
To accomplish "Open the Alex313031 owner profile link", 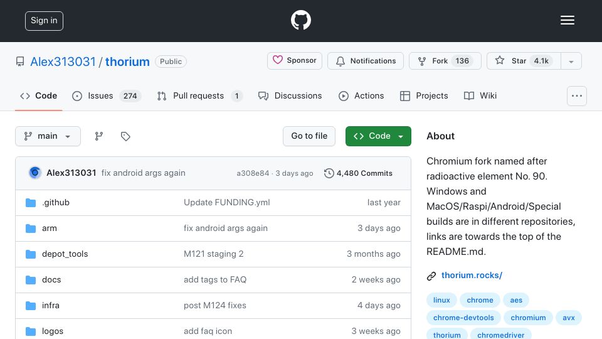I will [63, 62].
